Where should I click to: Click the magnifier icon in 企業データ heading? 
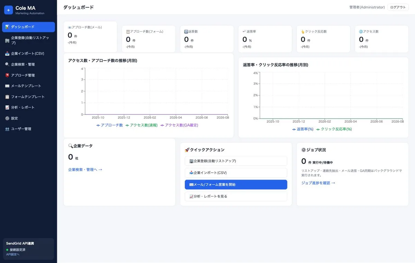pyautogui.click(x=71, y=146)
